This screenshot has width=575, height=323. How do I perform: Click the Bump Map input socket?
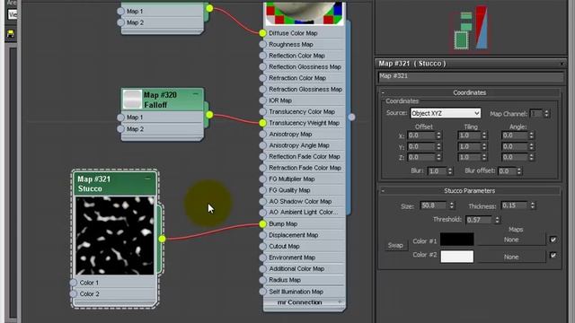click(x=262, y=223)
